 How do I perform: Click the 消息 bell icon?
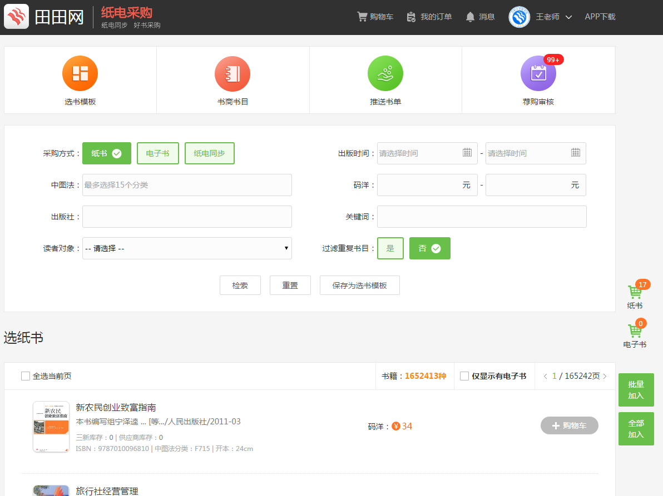[470, 17]
